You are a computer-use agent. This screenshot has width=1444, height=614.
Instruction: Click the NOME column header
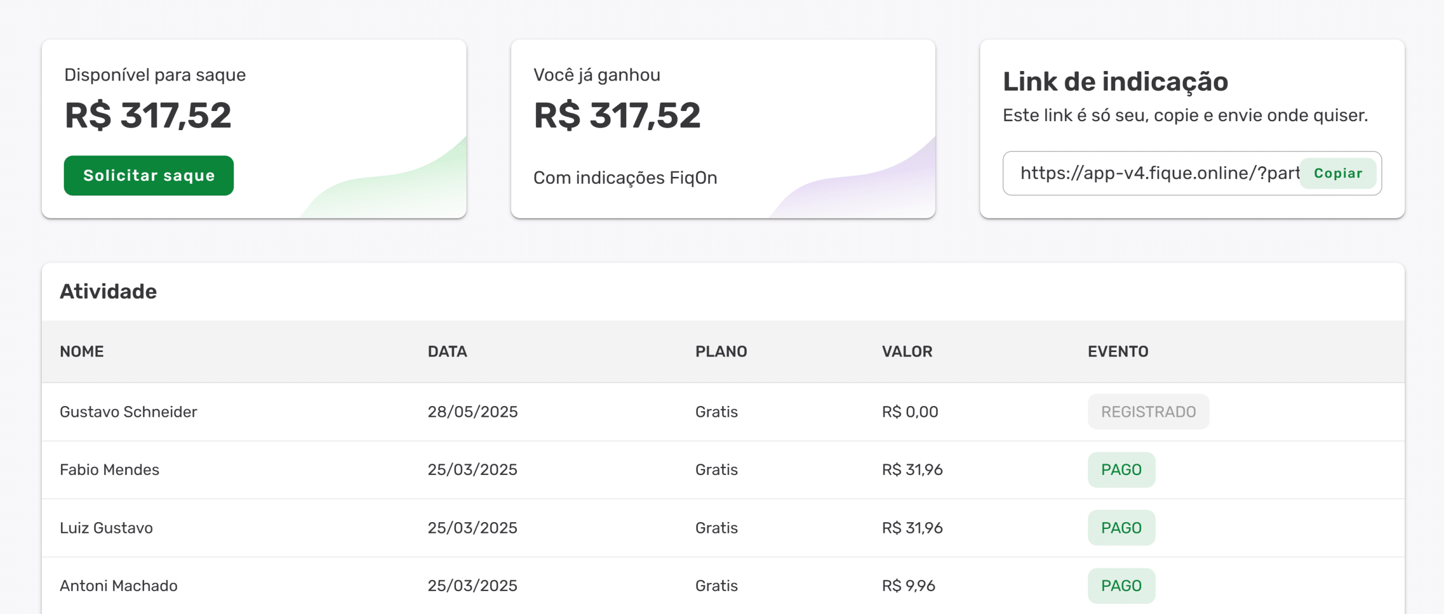[82, 352]
